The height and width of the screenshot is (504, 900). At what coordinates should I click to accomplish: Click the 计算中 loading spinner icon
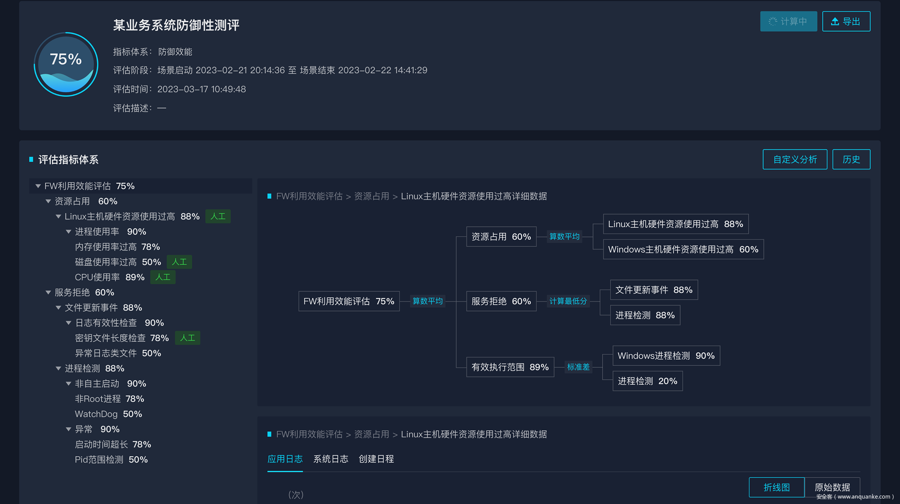pyautogui.click(x=772, y=22)
